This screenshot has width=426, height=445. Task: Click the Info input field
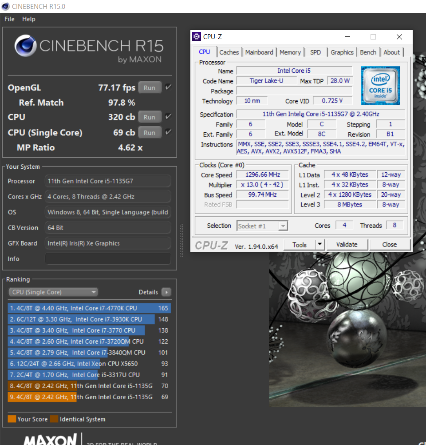108,258
